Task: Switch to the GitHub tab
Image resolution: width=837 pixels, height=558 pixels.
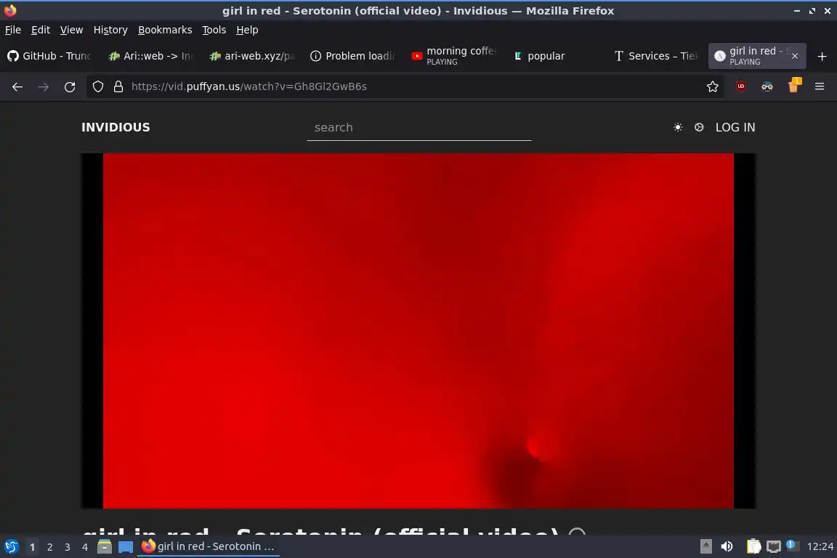Action: pos(50,56)
